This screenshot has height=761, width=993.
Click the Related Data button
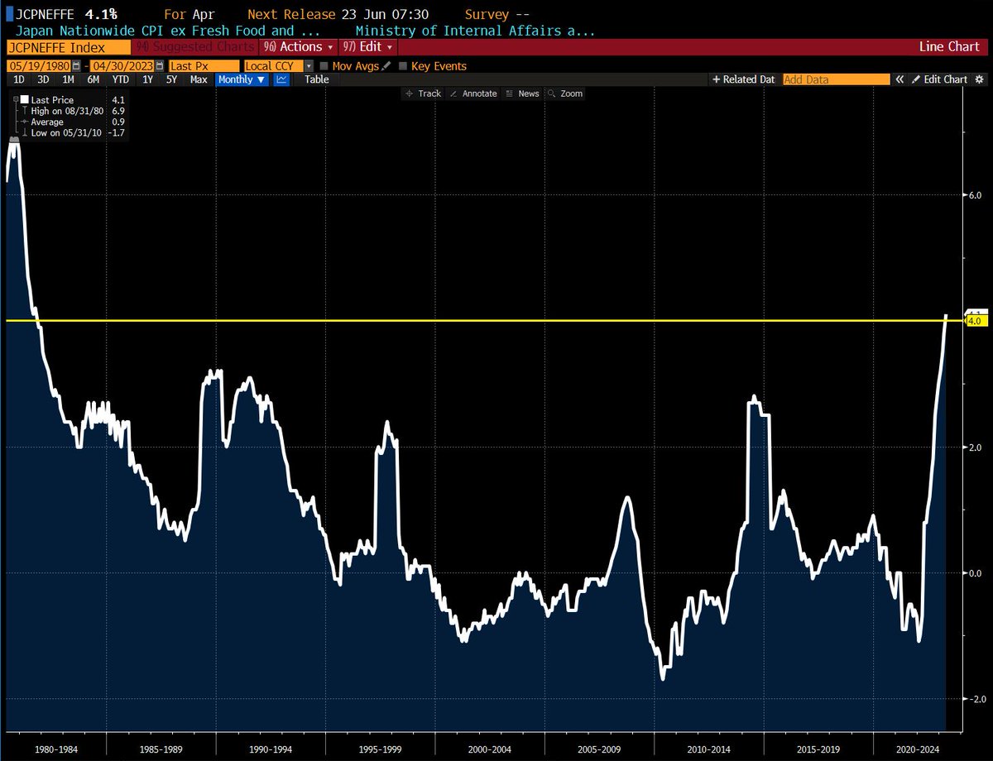[743, 79]
